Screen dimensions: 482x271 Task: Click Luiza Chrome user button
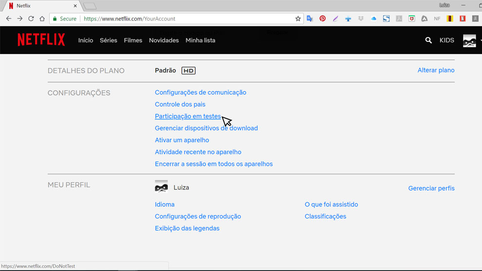pyautogui.click(x=444, y=5)
